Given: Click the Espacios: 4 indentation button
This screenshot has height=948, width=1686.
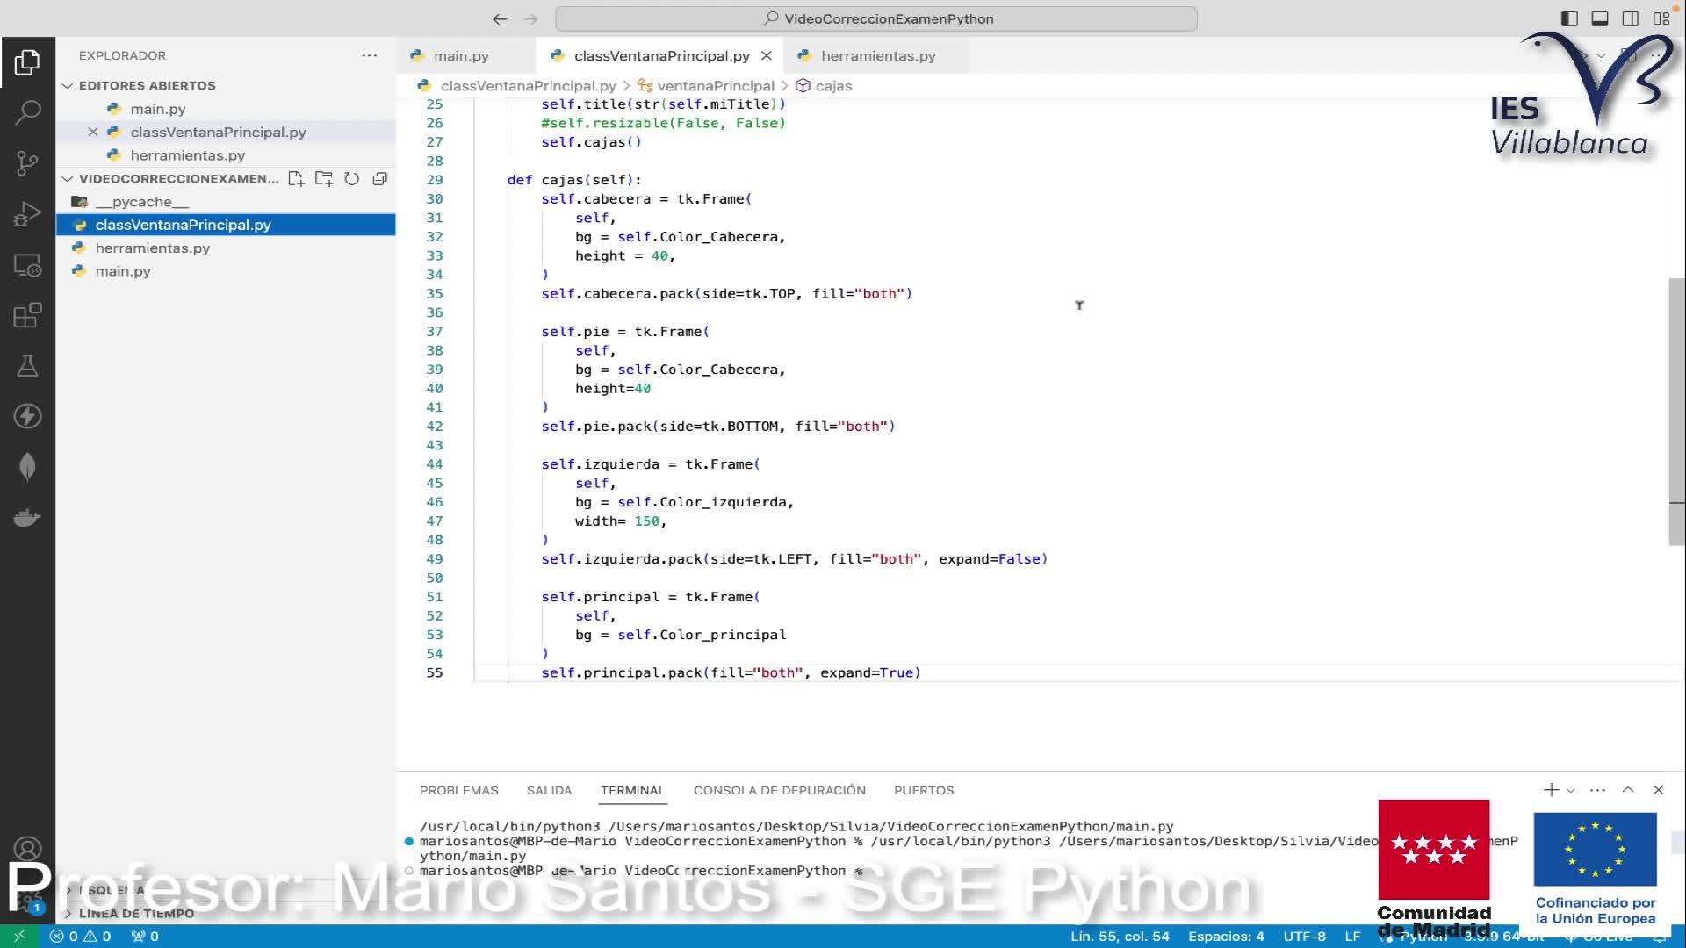Looking at the screenshot, I should pos(1226,937).
